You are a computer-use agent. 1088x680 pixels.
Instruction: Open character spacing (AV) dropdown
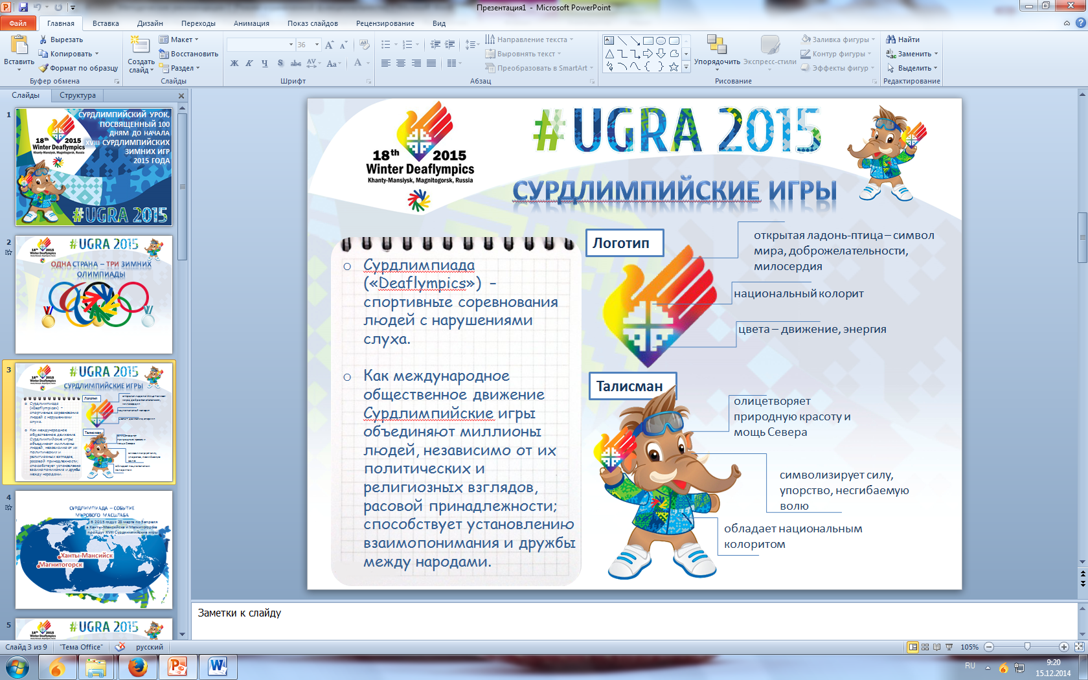click(x=314, y=63)
